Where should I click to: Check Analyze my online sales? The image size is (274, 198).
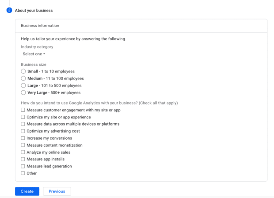23,152
